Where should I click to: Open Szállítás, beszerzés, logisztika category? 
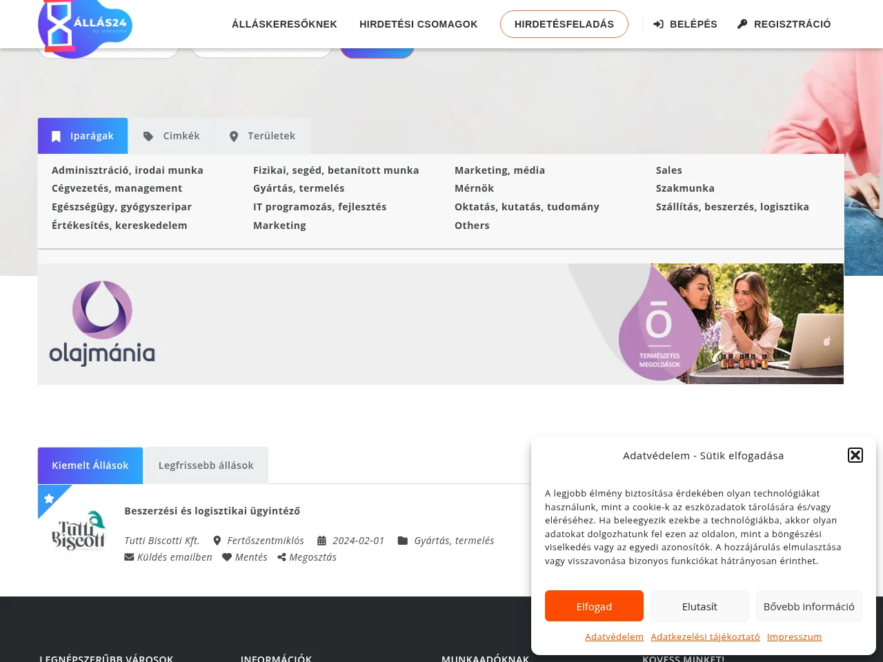733,207
